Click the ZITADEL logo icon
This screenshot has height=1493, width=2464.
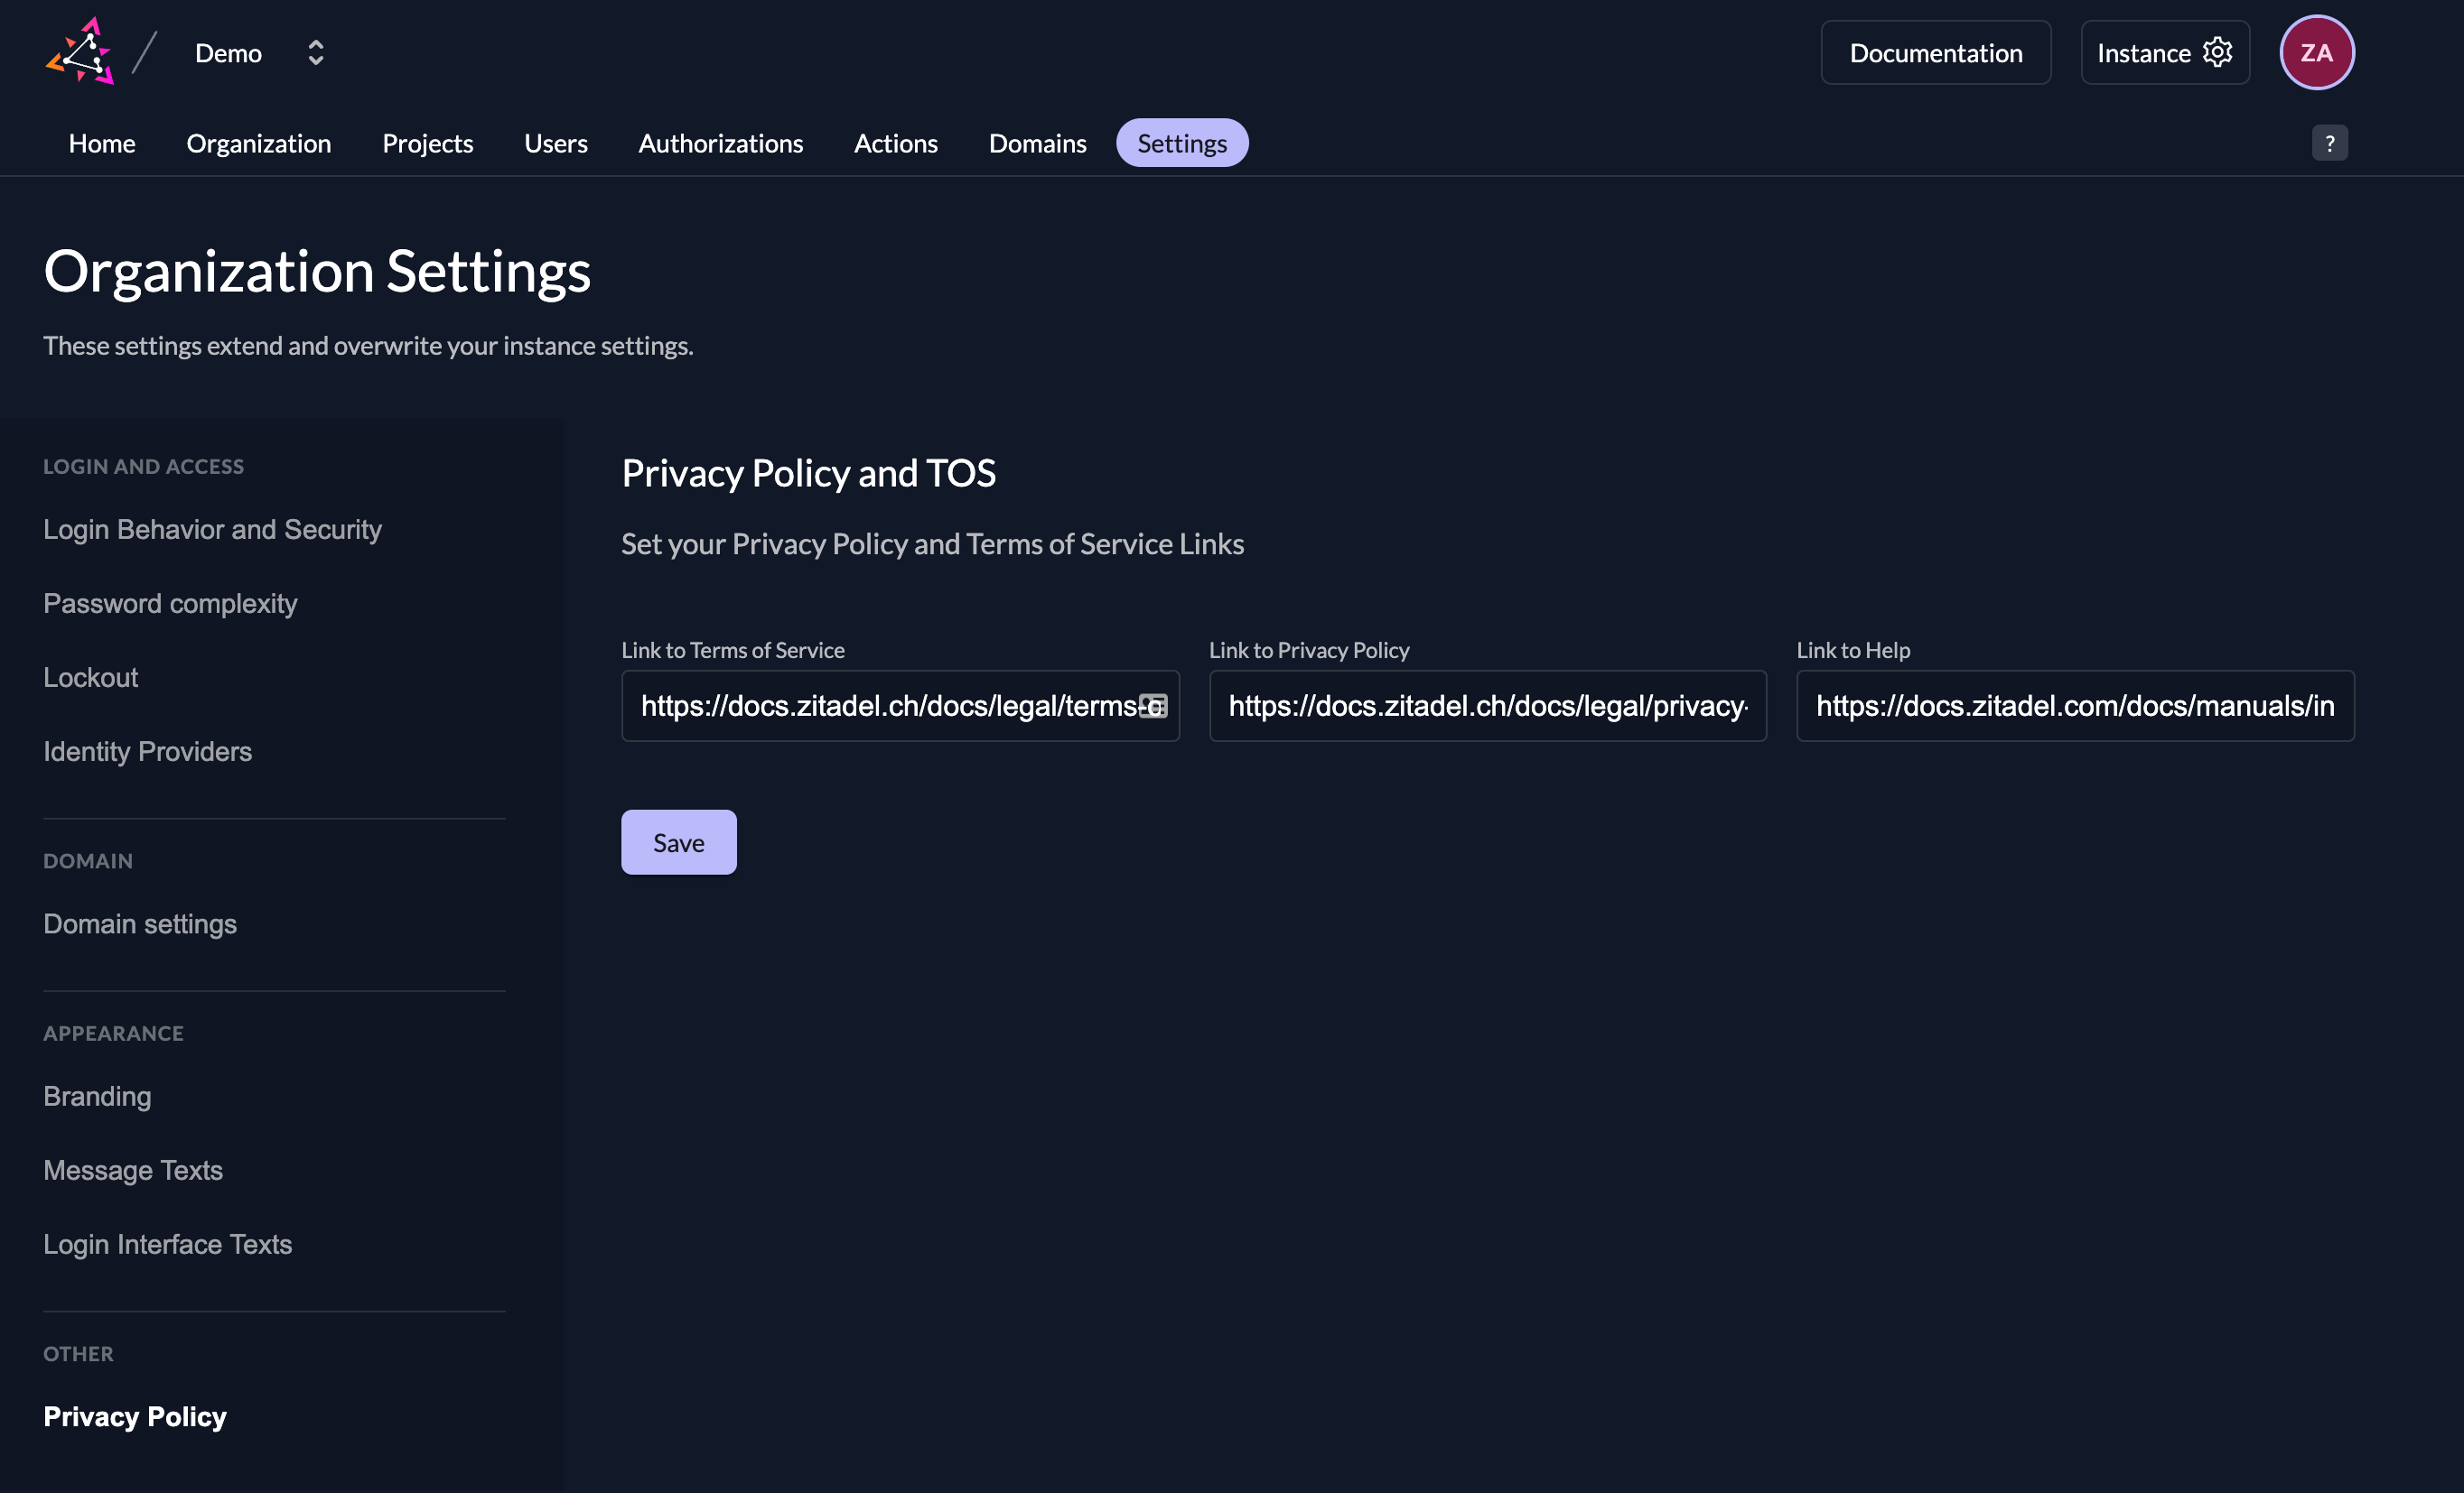click(x=80, y=52)
